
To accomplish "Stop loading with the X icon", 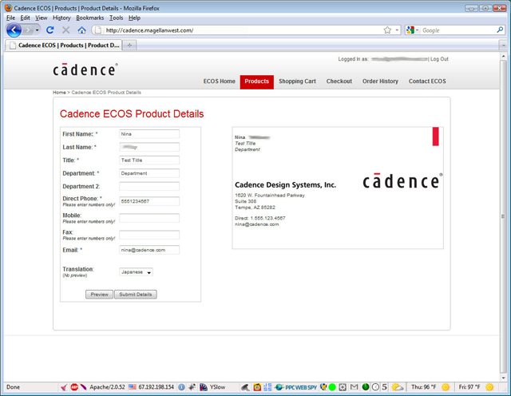I will (x=65, y=30).
